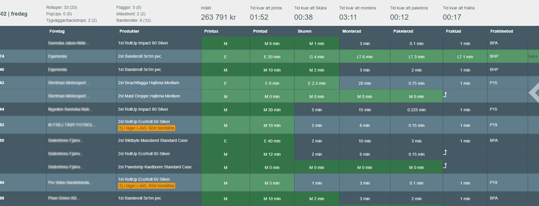This screenshot has width=539, height=206.
Task: Click the Mässbord: 2 (2) counter
Action: [x=131, y=14]
